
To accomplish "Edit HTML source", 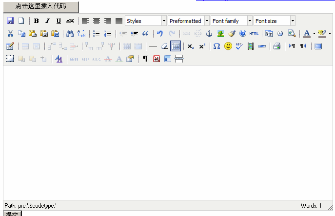I will tap(254, 33).
